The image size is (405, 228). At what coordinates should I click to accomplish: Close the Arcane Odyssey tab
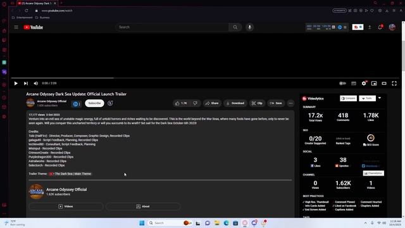coord(55,3)
